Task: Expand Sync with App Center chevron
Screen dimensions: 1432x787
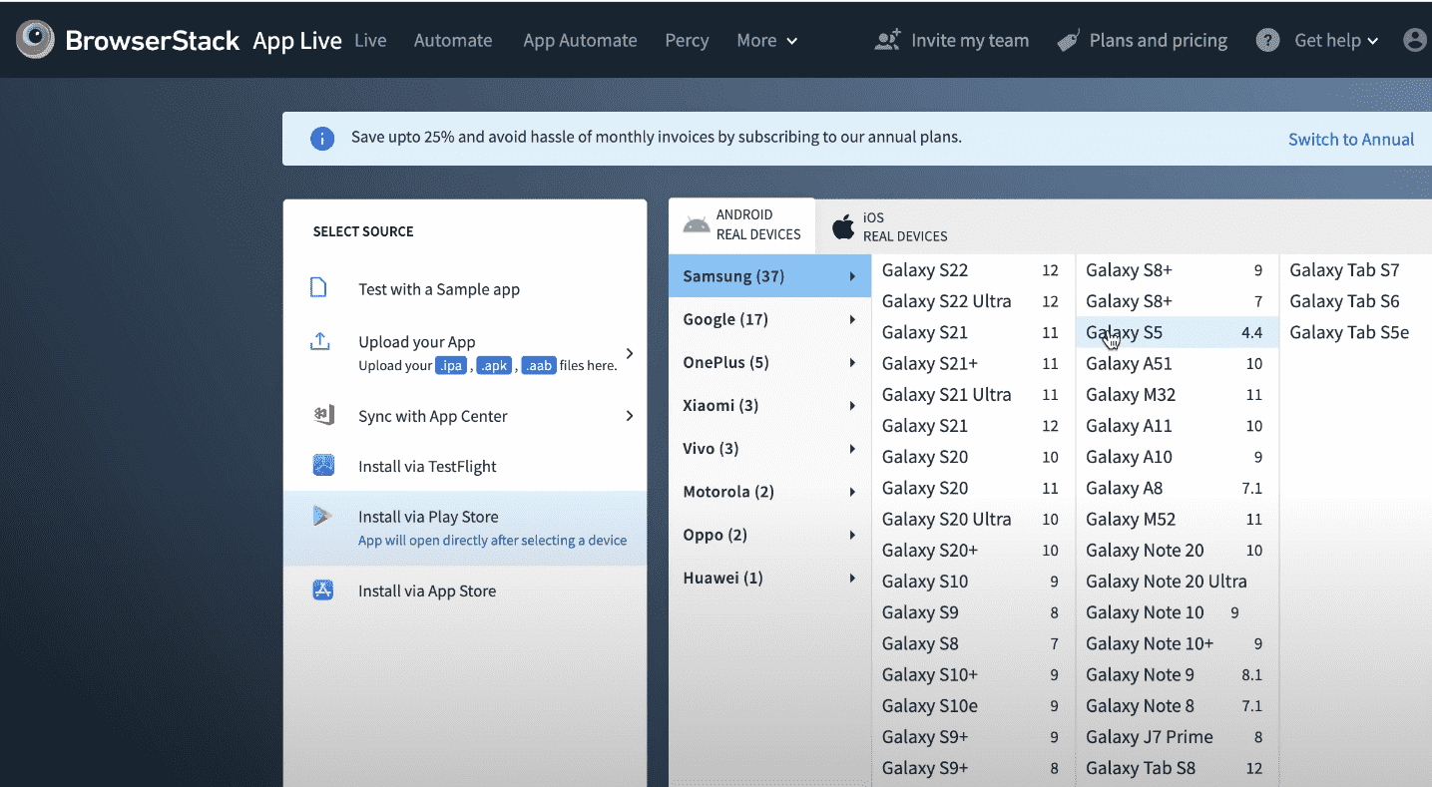Action: 629,416
